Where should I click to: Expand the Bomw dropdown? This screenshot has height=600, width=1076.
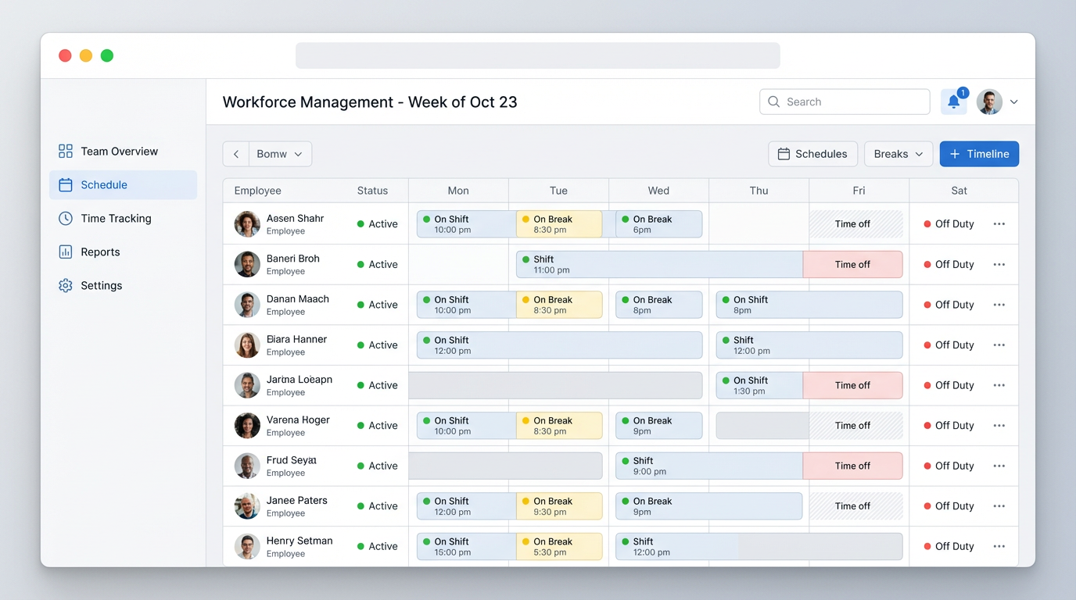(280, 154)
